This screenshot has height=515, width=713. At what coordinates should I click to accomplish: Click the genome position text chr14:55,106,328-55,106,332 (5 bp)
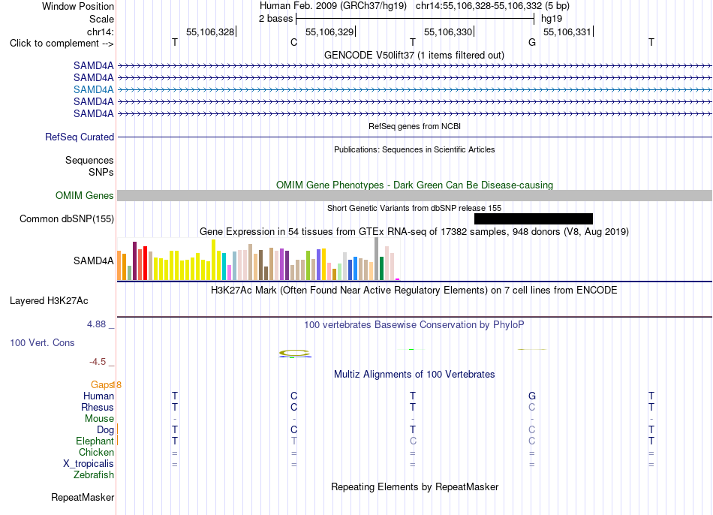click(x=492, y=6)
